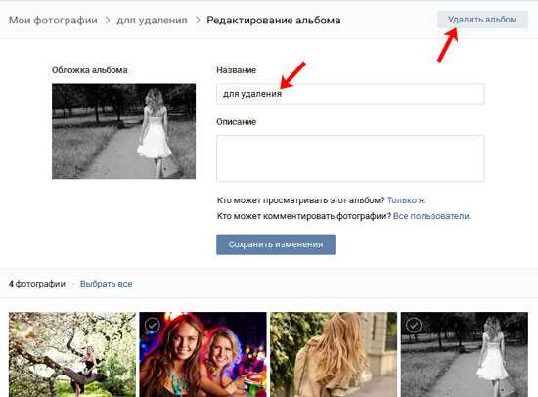
Task: Focus the Описание description text area
Action: coord(350,158)
